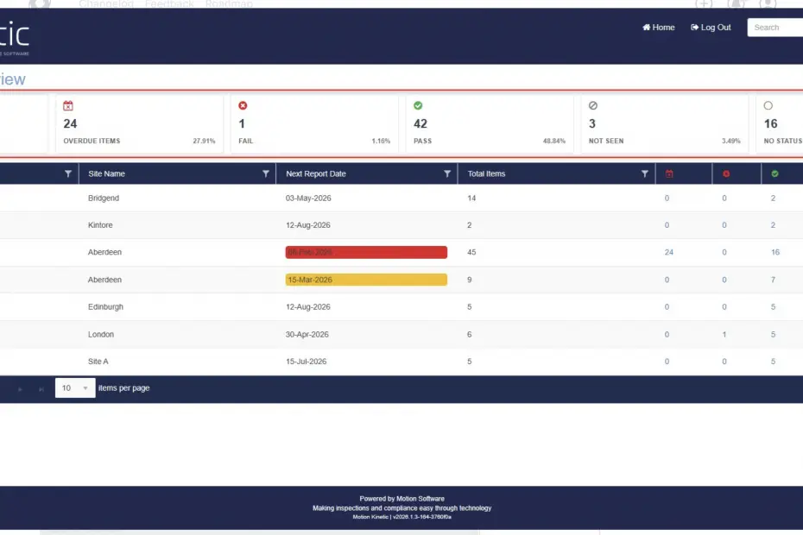Screen dimensions: 803x535
Task: Select the Pass summary card
Action: pos(489,124)
